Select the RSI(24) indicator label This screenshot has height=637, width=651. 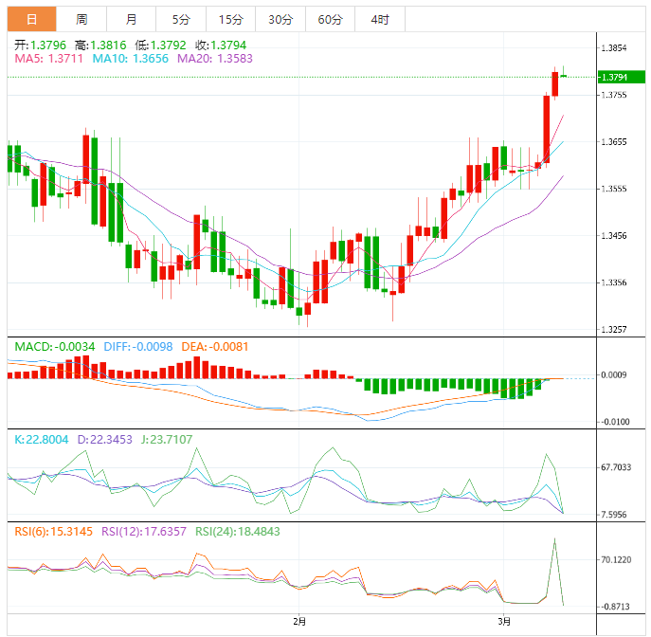click(238, 532)
